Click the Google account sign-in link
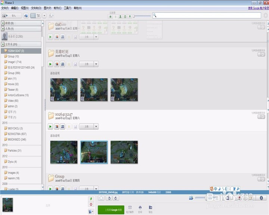The image size is (269, 215). 259,8
